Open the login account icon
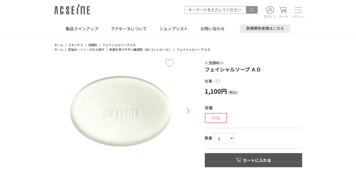356x169 pixels. (x=270, y=10)
